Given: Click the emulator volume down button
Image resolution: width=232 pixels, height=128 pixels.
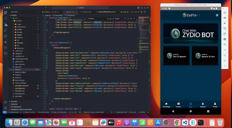Looking at the screenshot, I should pos(225,23).
